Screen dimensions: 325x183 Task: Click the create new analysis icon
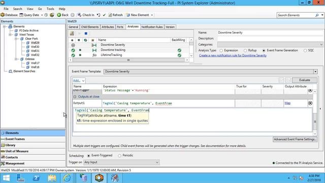point(72,34)
